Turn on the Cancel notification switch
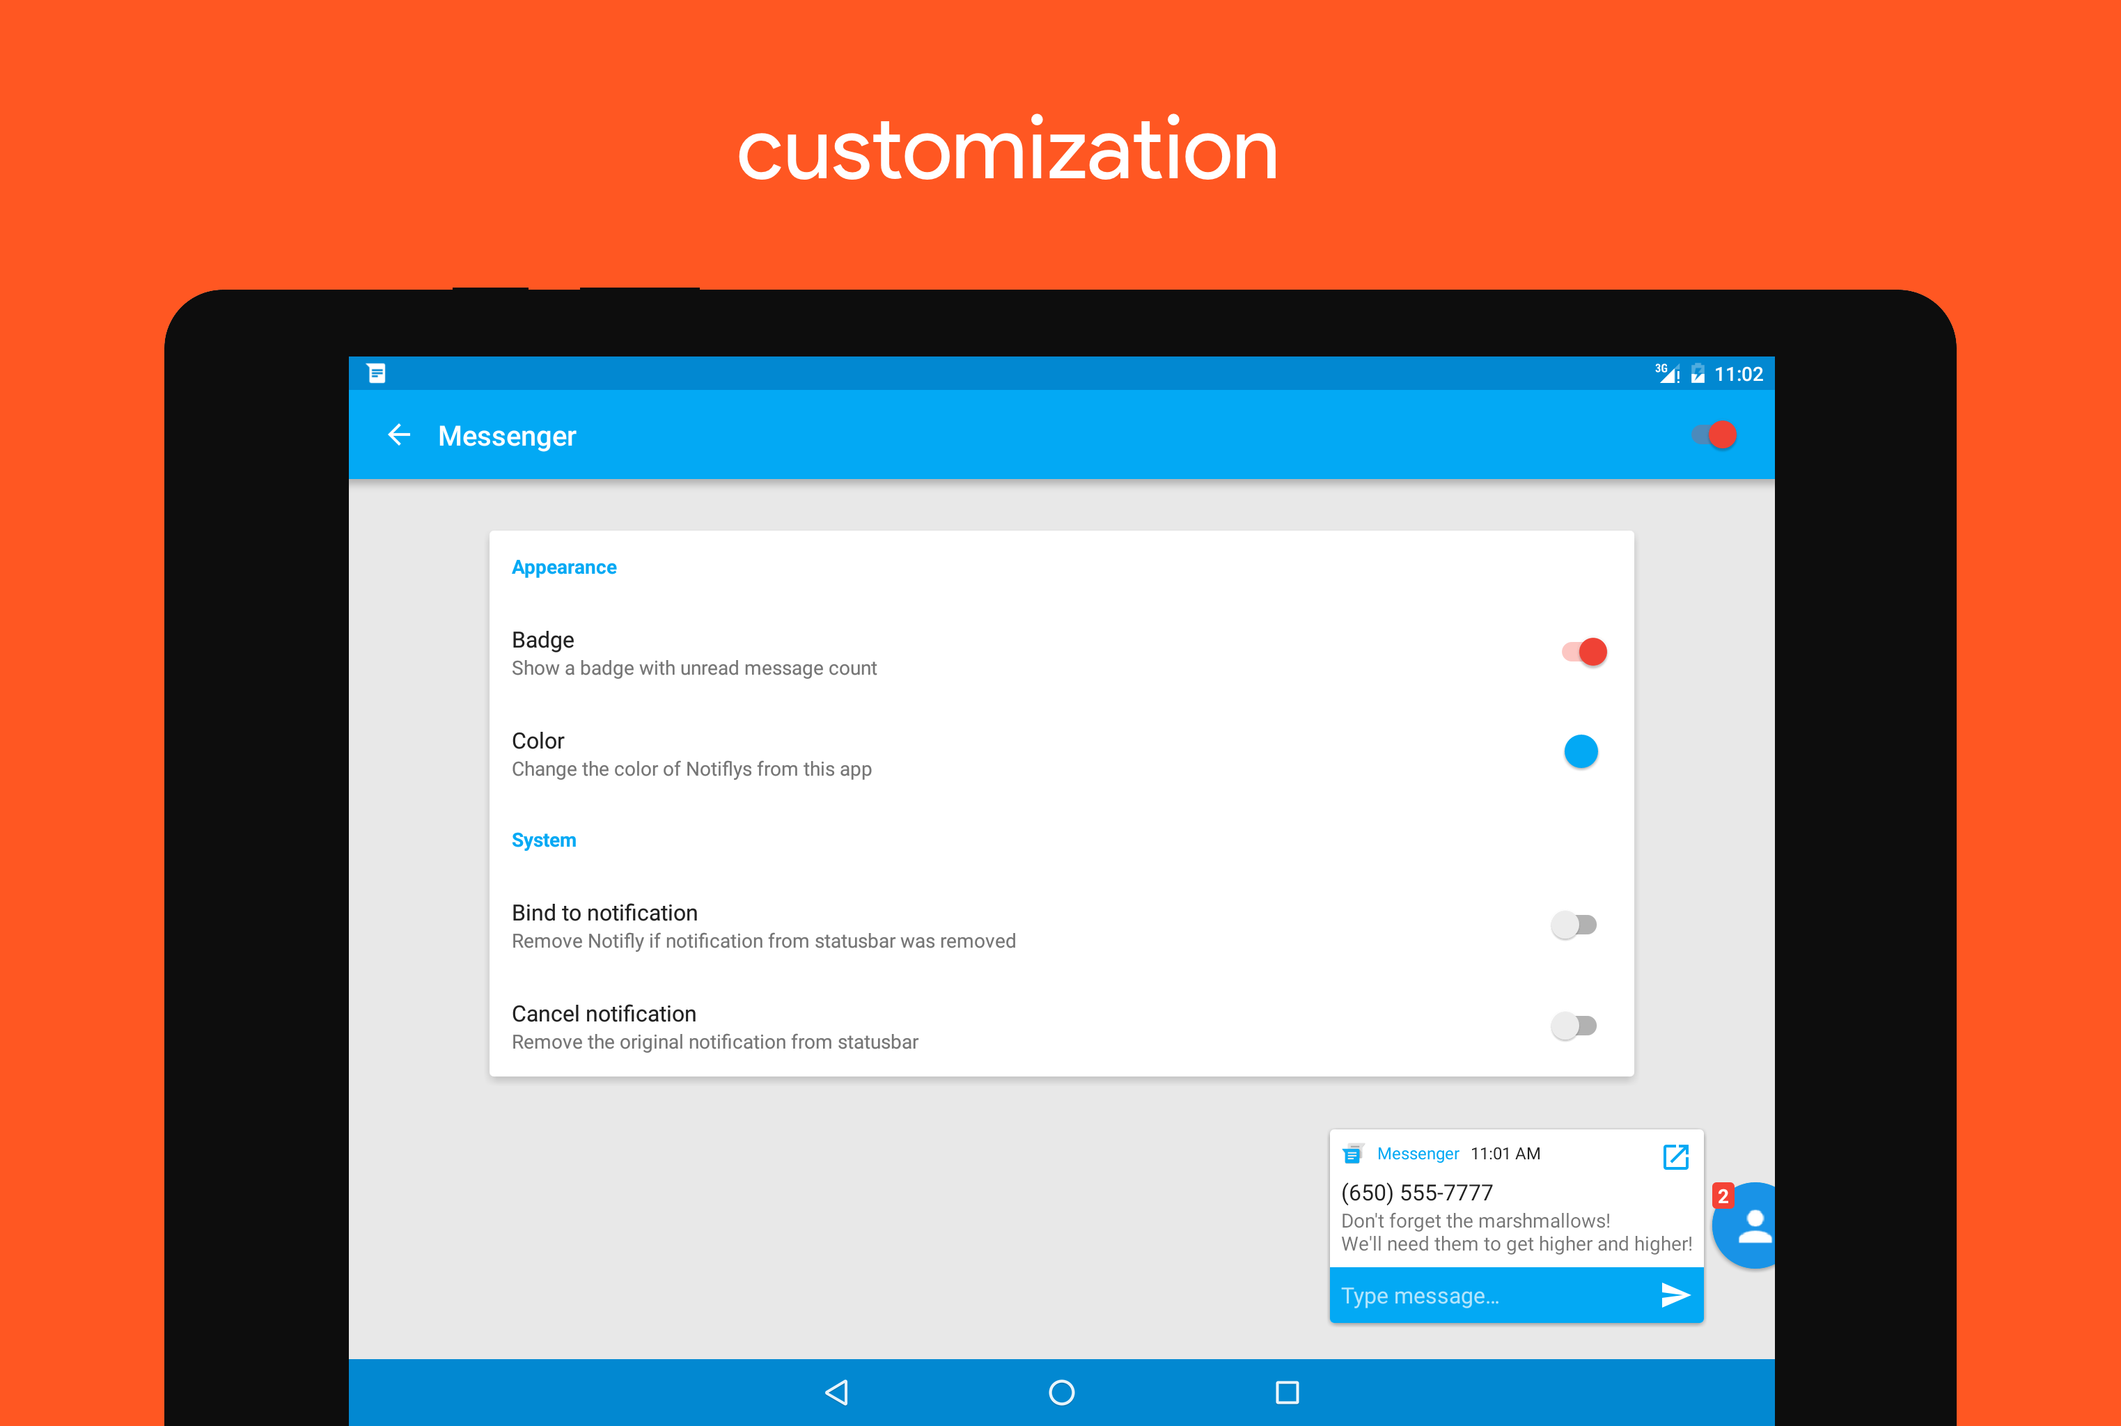This screenshot has width=2121, height=1426. (1574, 1026)
